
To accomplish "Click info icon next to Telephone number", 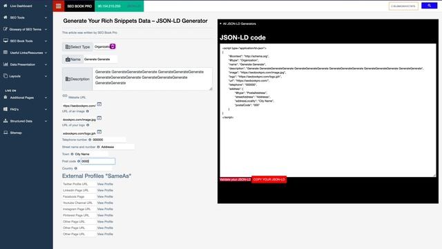I will coord(90,140).
